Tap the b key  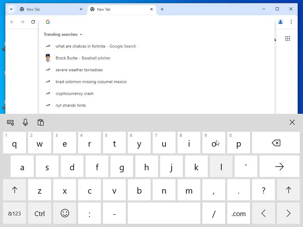[x=139, y=190]
